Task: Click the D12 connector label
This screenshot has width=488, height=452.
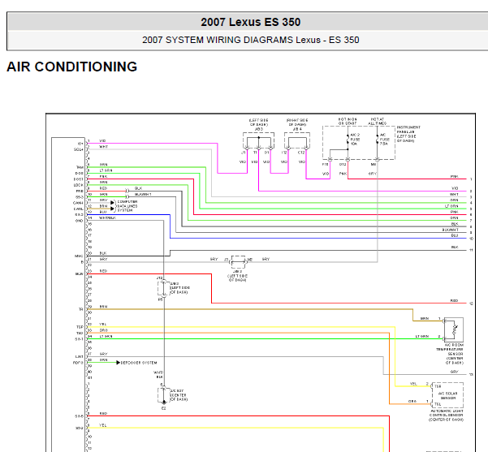Action: (343, 164)
